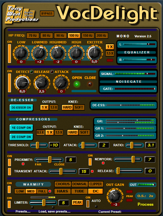Image resolution: width=163 pixels, height=216 pixels.
Task: Select 200 Hz high-pass frequency
Action: 102,36
